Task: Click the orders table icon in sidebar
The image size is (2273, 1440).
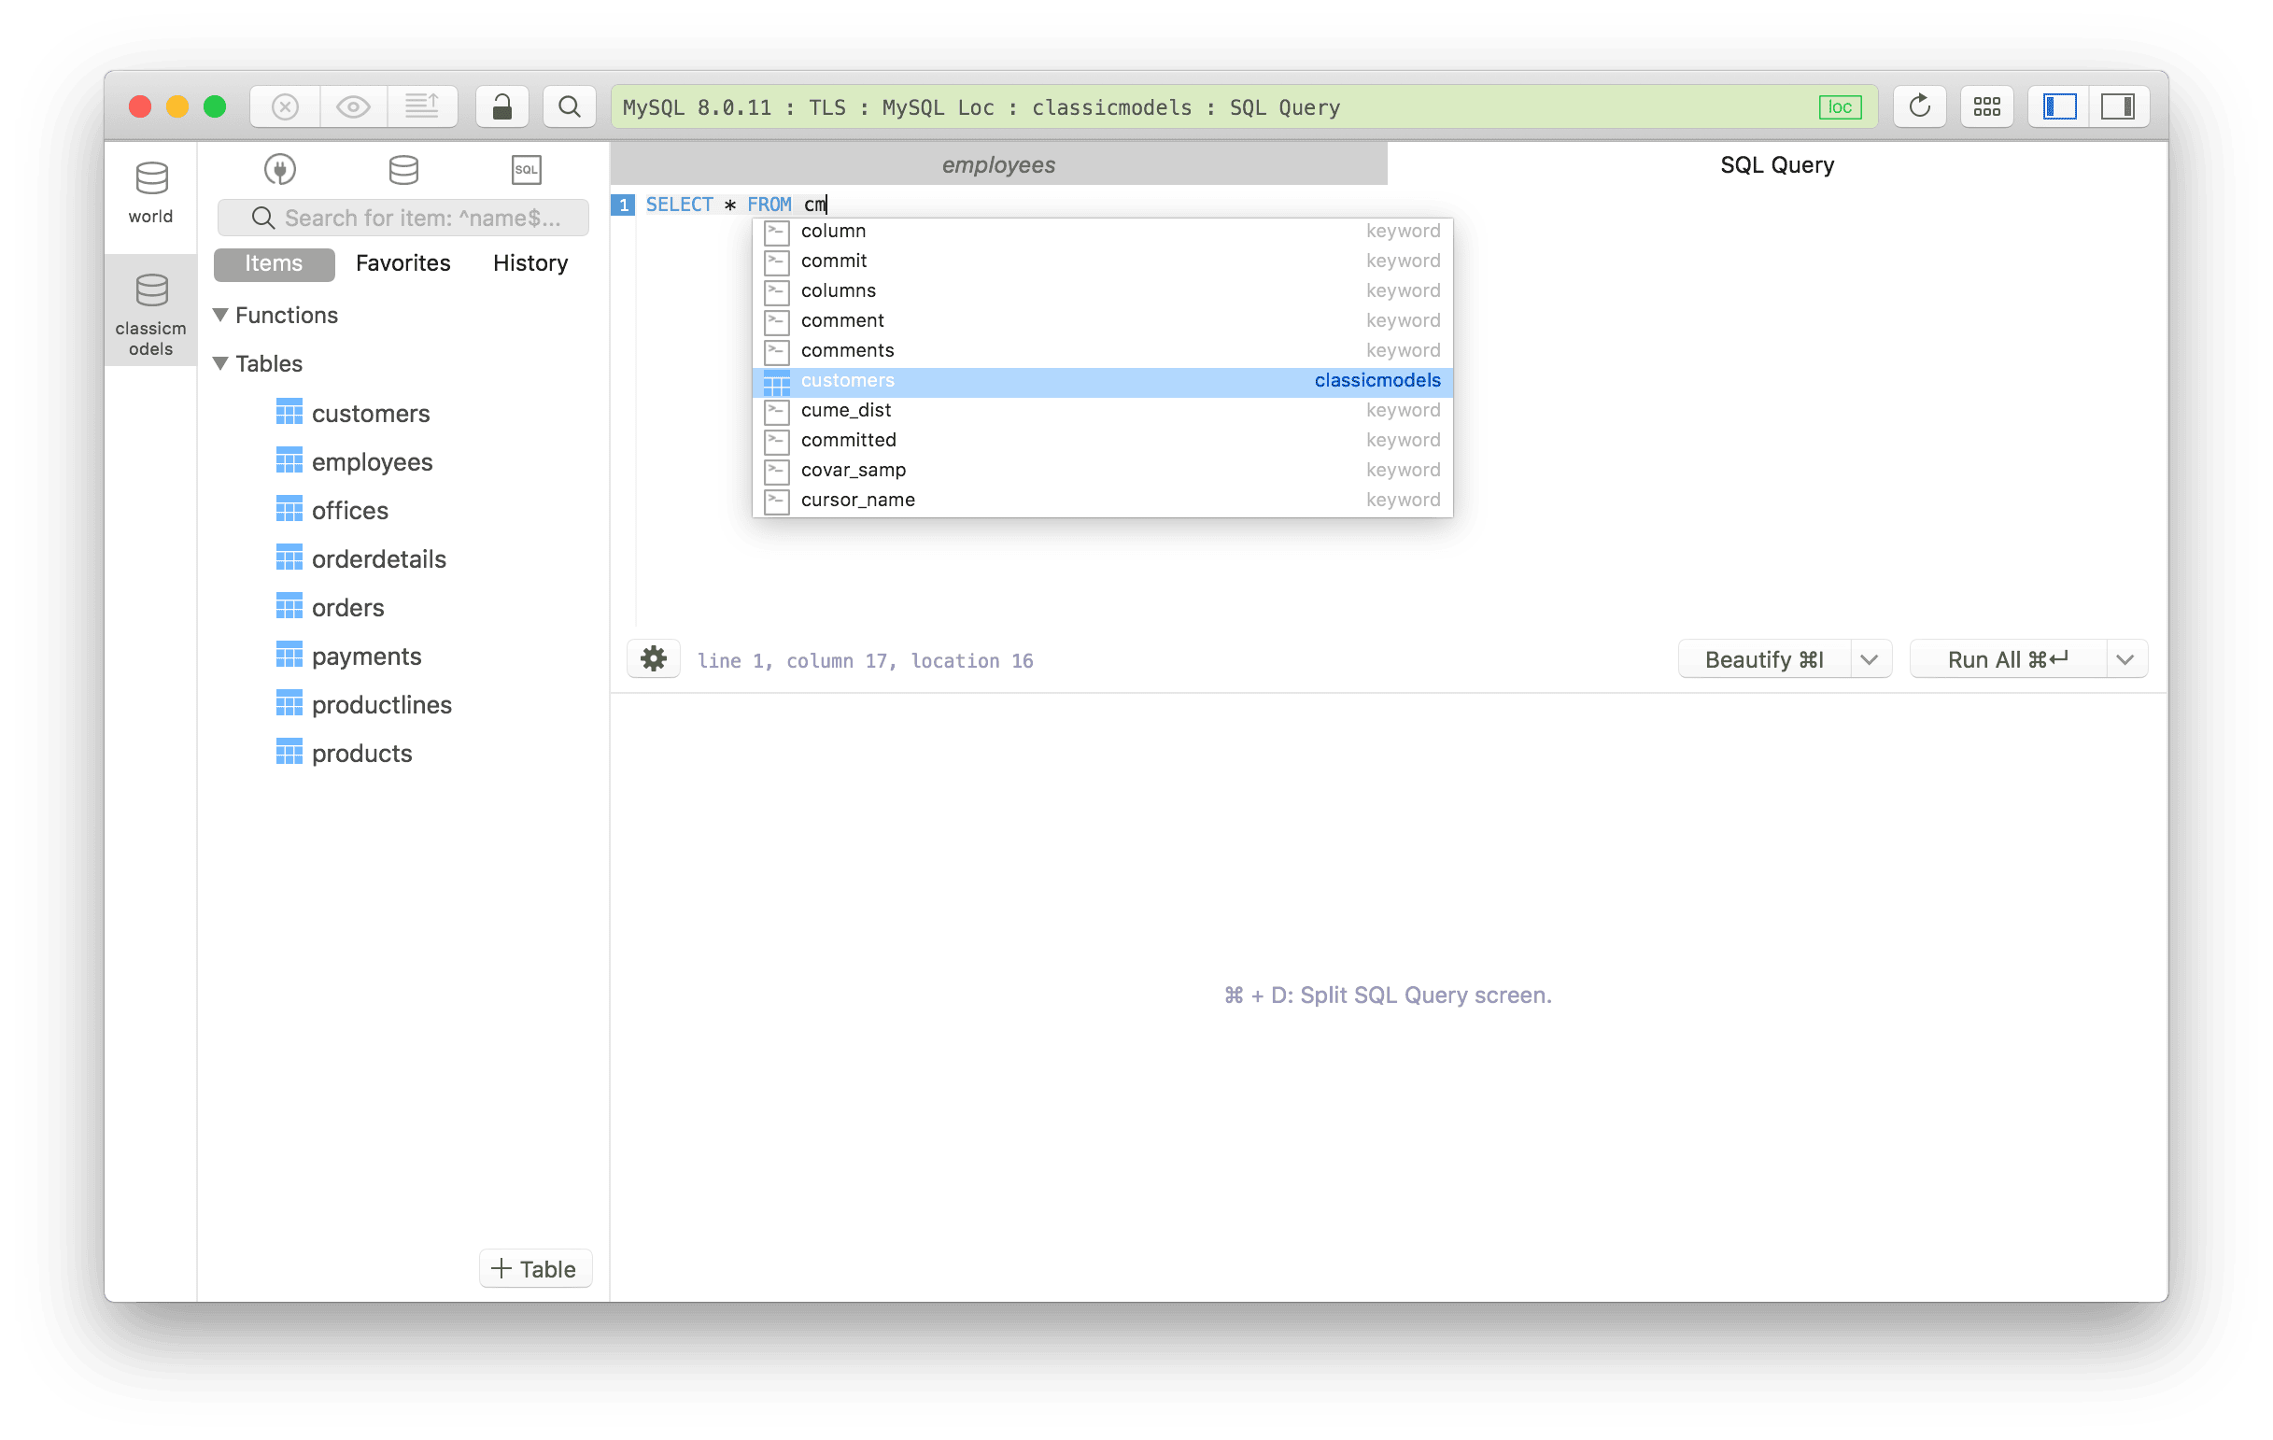Action: [x=289, y=608]
